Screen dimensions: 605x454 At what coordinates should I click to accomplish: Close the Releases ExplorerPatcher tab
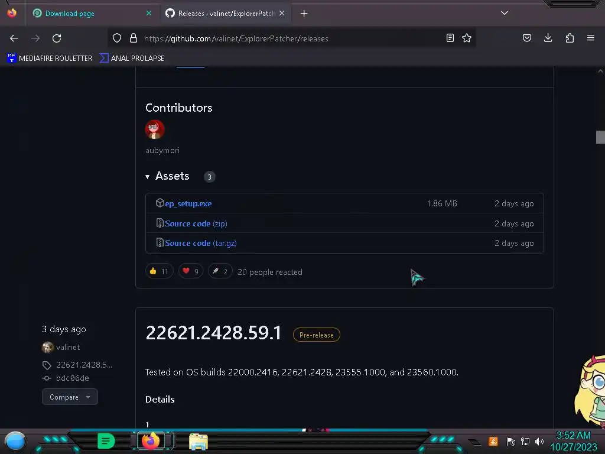tap(282, 14)
